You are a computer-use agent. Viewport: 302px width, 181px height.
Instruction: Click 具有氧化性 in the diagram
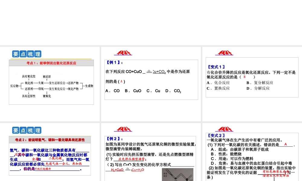(29, 76)
